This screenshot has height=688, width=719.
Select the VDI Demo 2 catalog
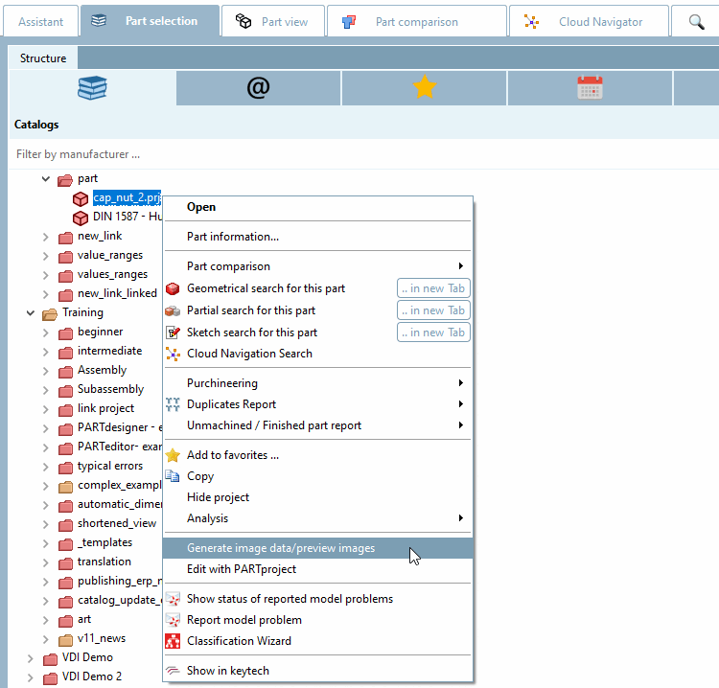tap(92, 677)
